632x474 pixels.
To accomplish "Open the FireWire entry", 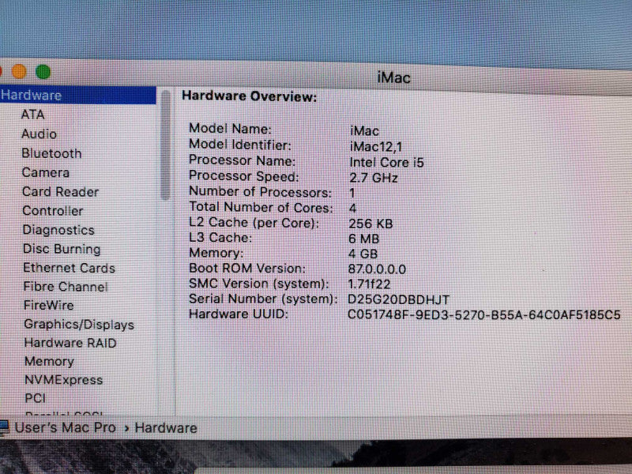I will [x=49, y=305].
